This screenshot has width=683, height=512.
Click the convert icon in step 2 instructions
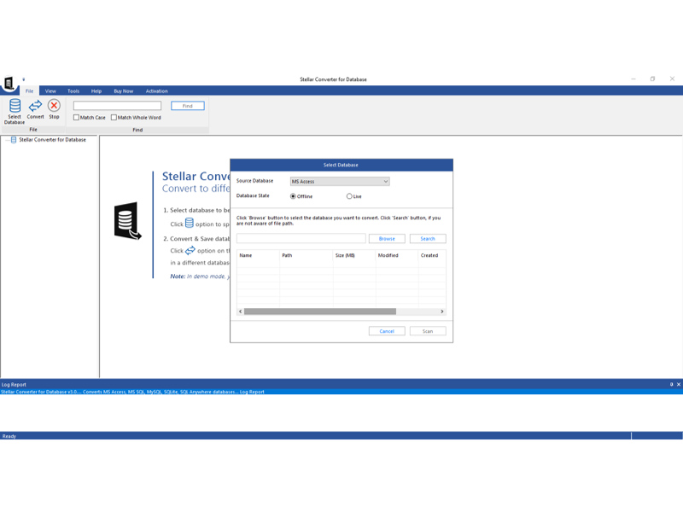click(190, 250)
